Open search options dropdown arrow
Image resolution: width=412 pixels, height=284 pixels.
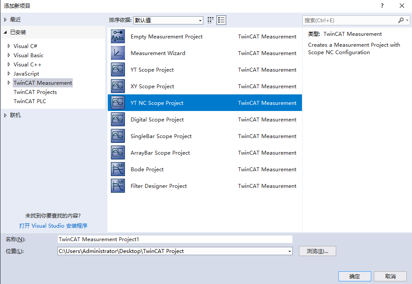(x=407, y=20)
